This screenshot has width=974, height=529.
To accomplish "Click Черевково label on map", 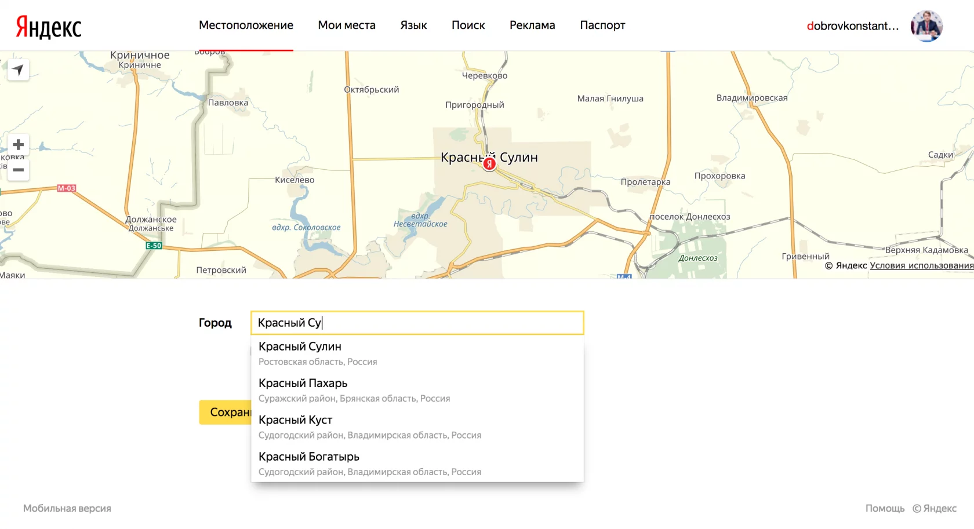I will click(484, 75).
